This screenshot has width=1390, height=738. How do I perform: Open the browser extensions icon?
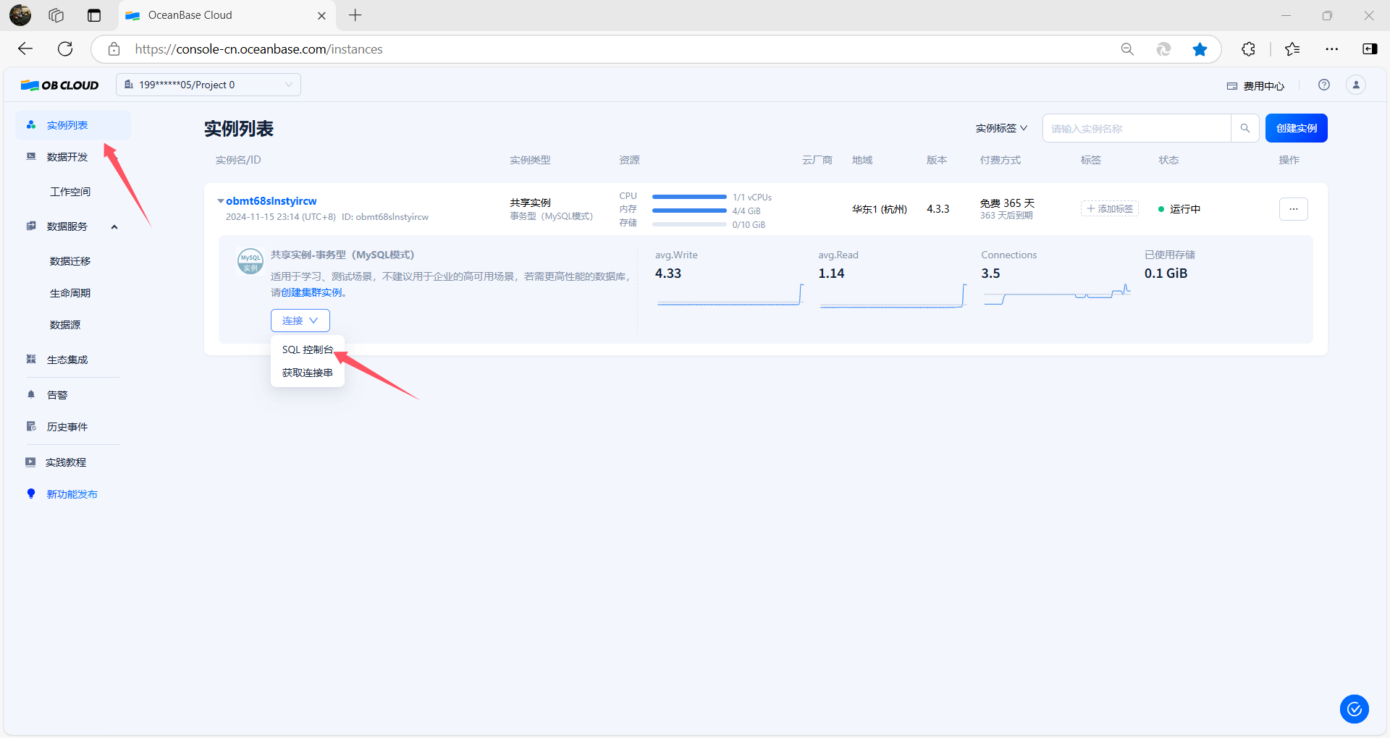(x=1248, y=48)
